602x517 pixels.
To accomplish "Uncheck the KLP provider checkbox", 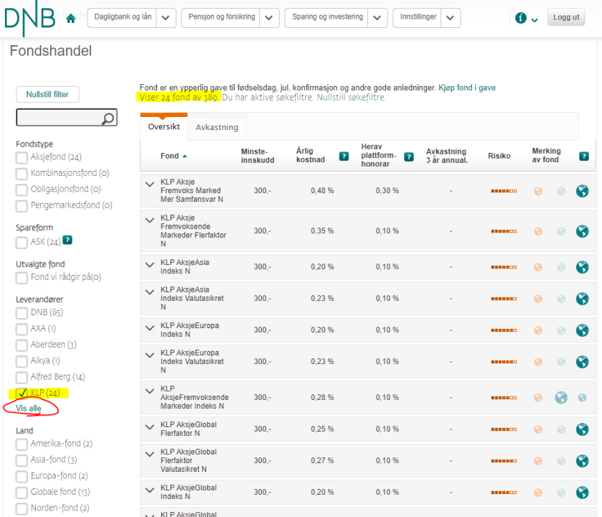I will click(x=22, y=393).
